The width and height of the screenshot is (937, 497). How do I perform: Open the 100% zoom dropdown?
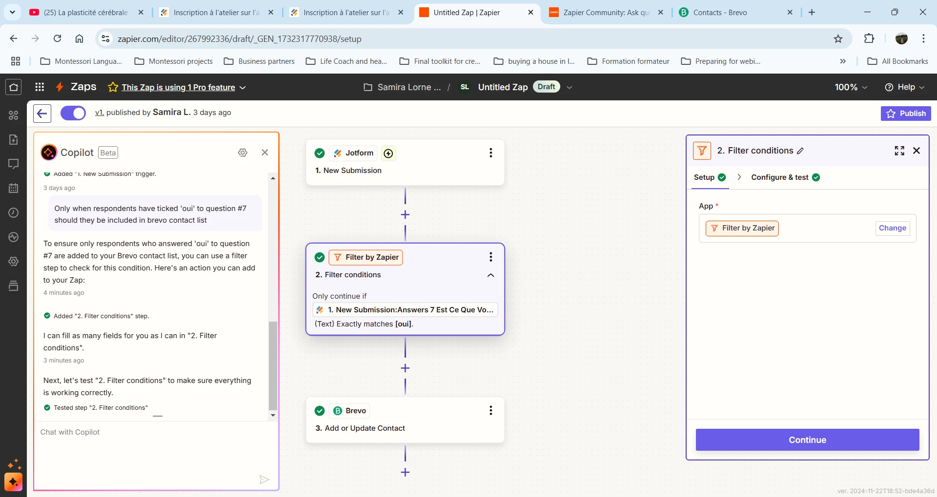click(851, 87)
